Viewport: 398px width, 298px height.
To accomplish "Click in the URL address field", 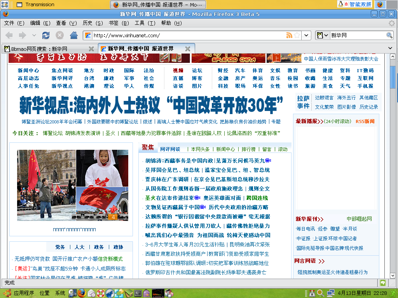I will coord(189,35).
